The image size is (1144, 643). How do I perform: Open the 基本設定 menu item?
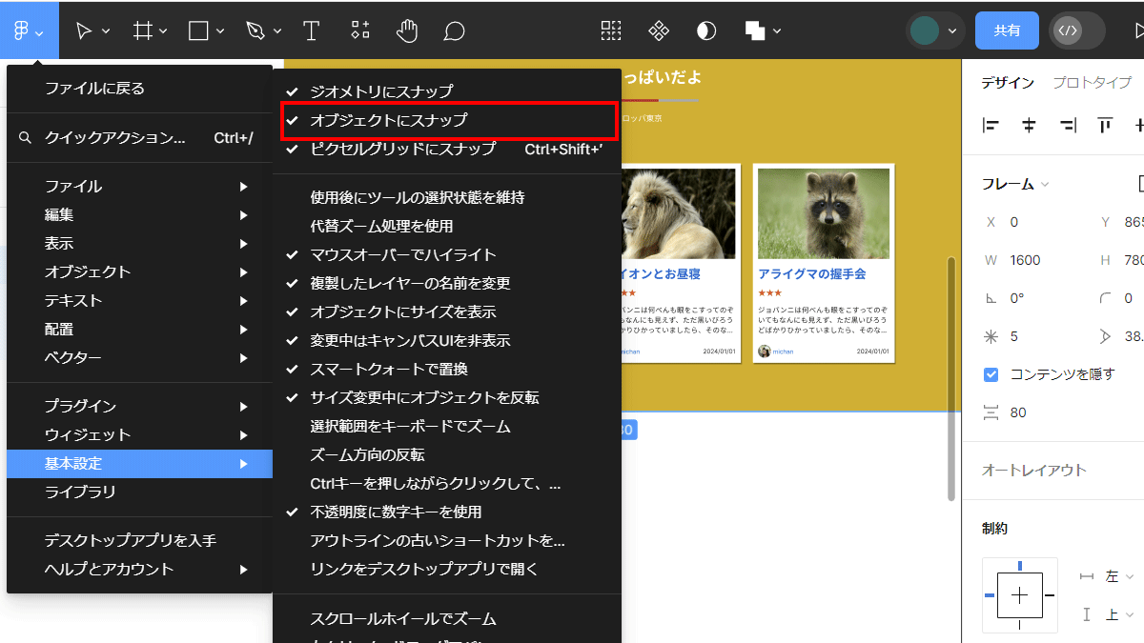click(x=140, y=464)
